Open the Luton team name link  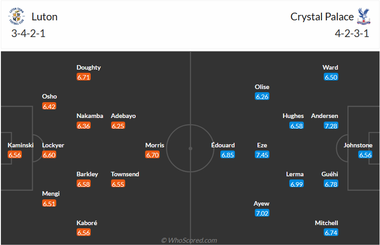pyautogui.click(x=44, y=17)
